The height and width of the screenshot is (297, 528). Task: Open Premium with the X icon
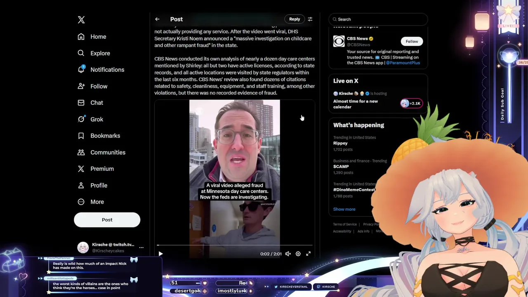[x=81, y=169]
